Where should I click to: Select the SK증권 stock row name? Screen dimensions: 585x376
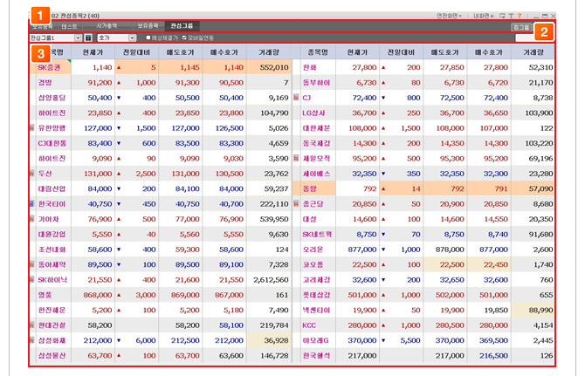(49, 67)
